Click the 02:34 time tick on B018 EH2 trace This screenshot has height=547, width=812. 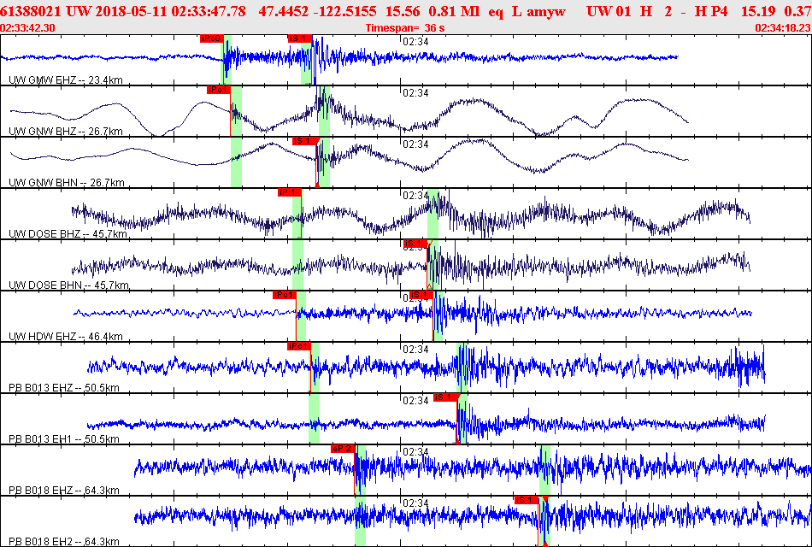pos(416,503)
